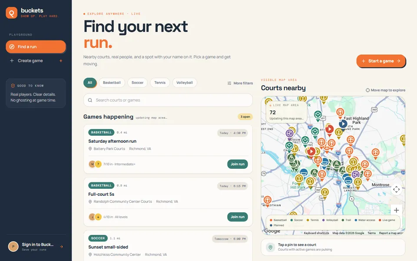Select the basketball pin above East Highland Park label
Viewport: 417px width, 261px height.
(340, 113)
